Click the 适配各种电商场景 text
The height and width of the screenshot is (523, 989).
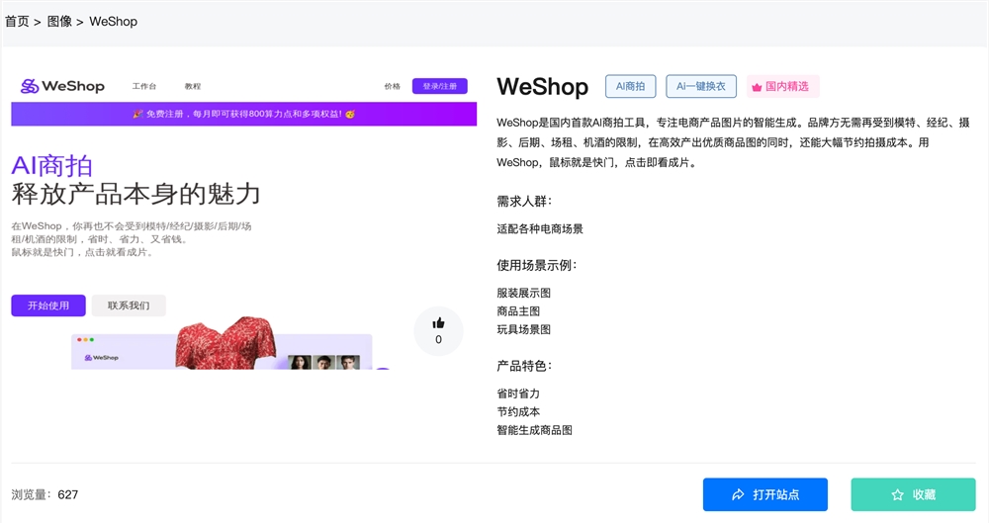pos(540,229)
